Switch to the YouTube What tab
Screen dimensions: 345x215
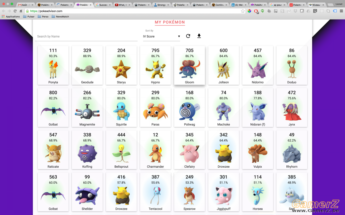click(x=123, y=5)
